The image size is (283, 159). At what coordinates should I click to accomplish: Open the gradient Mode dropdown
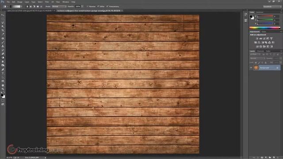pyautogui.click(x=59, y=7)
